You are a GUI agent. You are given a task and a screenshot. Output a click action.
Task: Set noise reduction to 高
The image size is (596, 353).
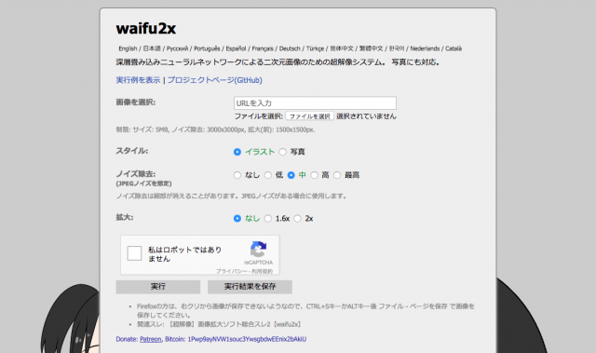pyautogui.click(x=314, y=175)
